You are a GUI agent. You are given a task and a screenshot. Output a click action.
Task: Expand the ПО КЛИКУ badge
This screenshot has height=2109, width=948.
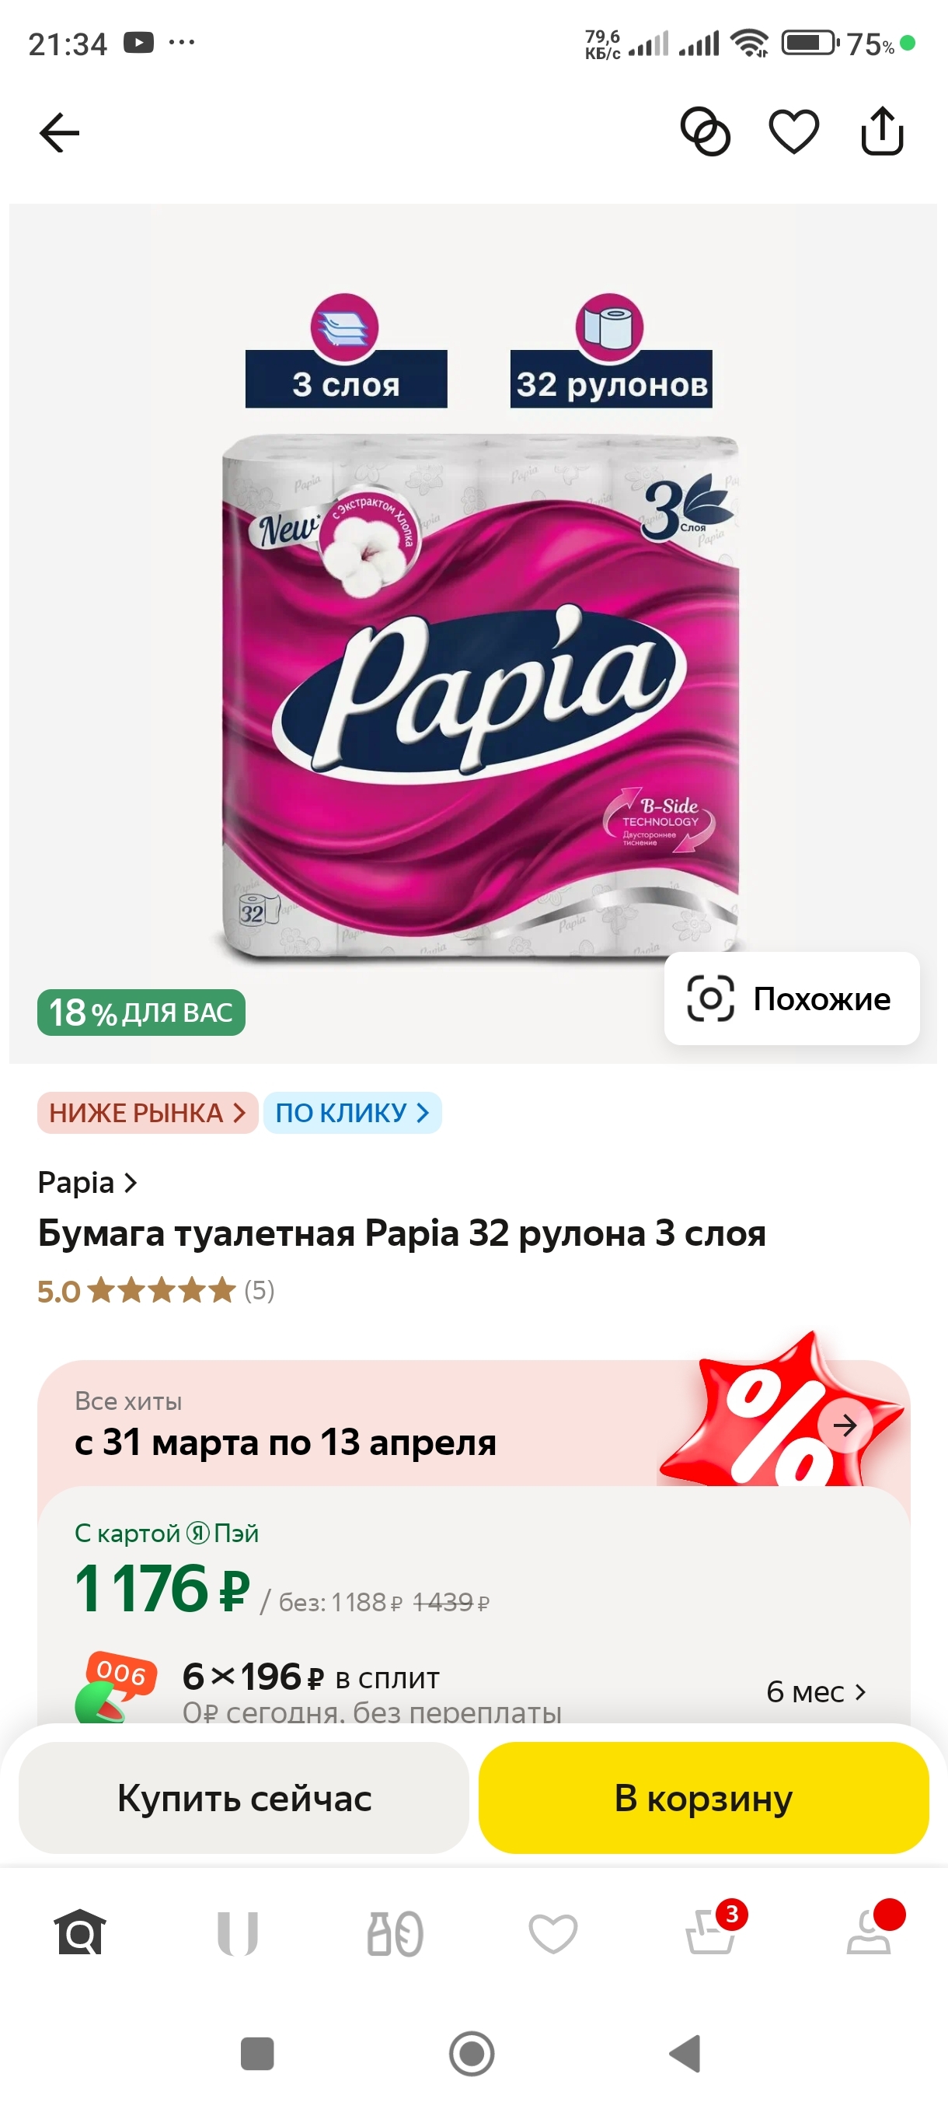click(x=353, y=1113)
